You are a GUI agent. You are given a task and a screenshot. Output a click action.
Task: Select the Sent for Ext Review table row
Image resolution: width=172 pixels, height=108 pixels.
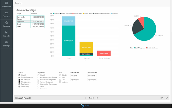click(x=31, y=18)
